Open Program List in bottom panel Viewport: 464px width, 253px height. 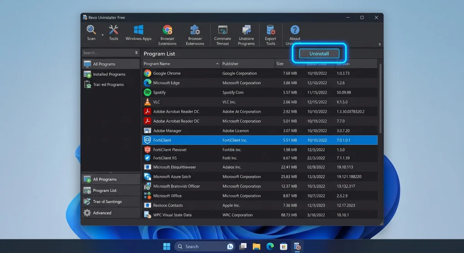pos(111,191)
